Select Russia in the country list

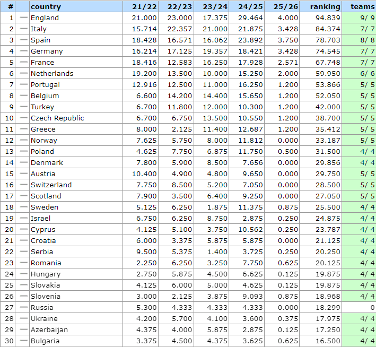click(x=42, y=307)
